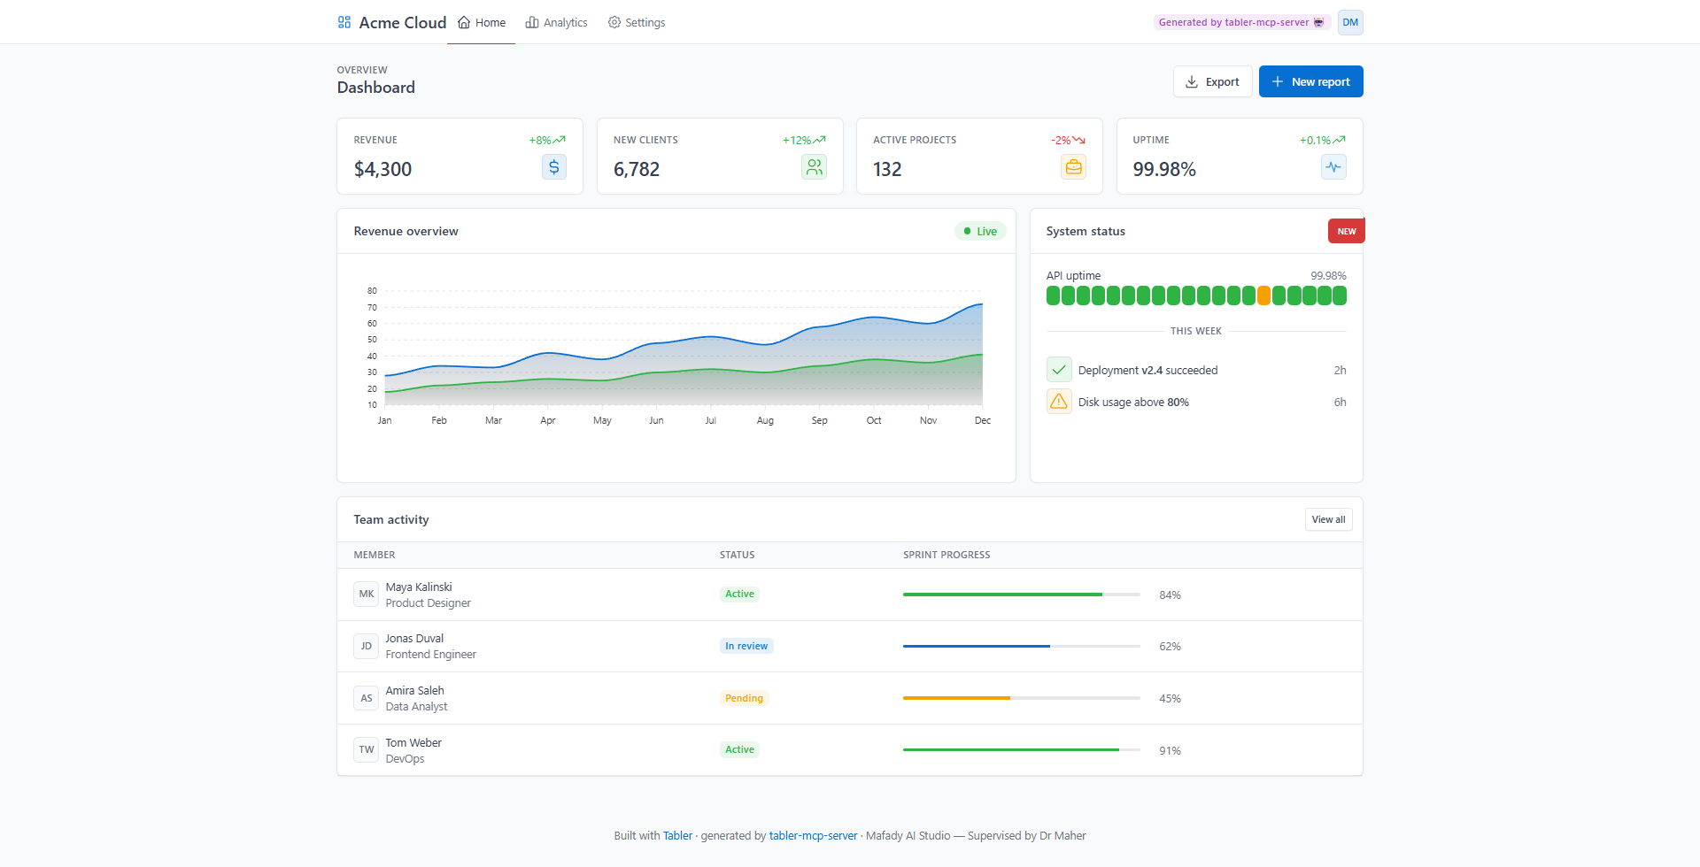Click the Active Projects -2% down arrow
Screen dimensions: 1700x867
pyautogui.click(x=1079, y=140)
